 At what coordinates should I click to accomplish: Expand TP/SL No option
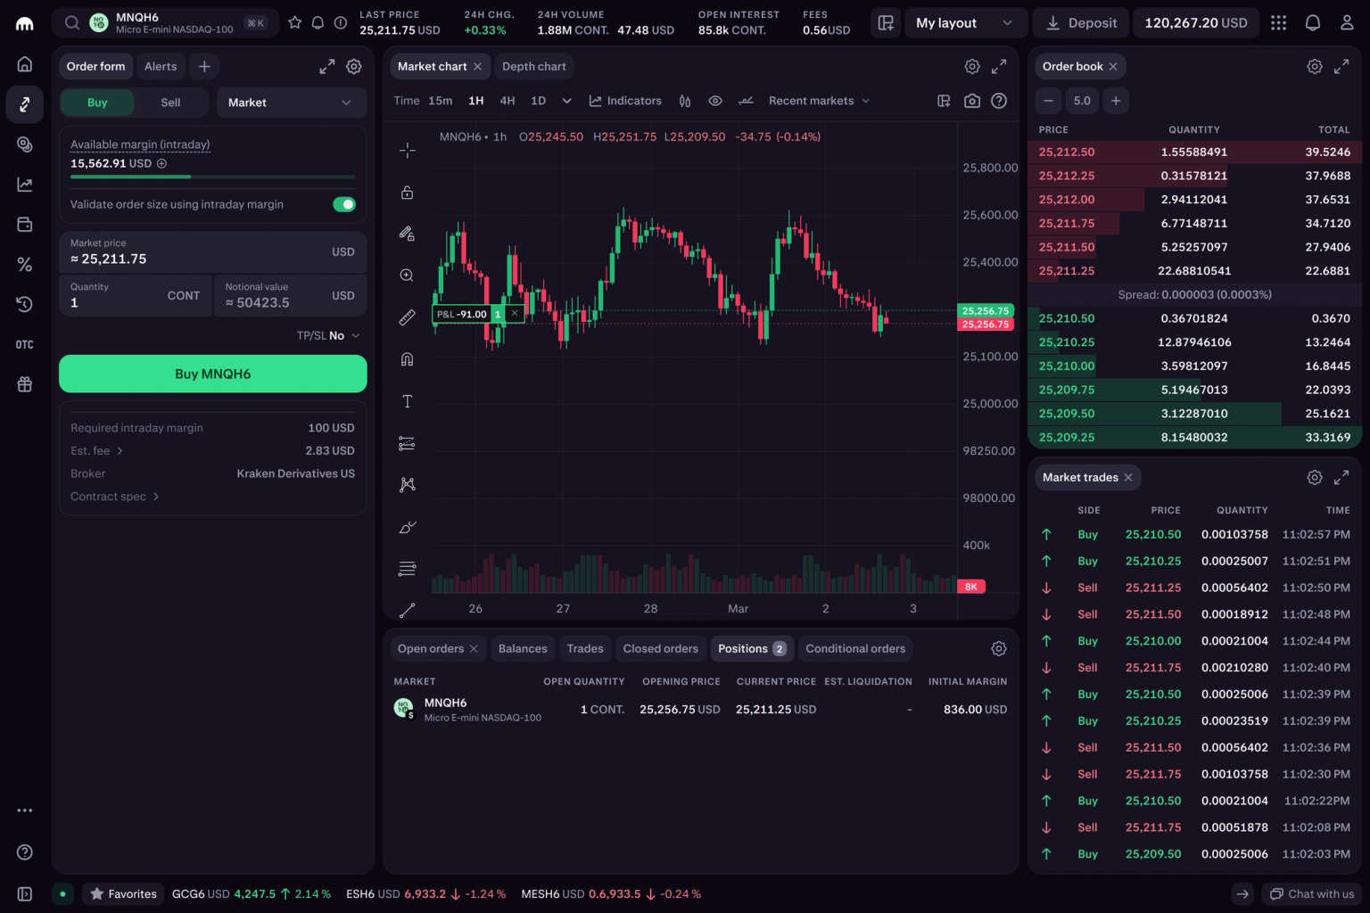point(328,335)
